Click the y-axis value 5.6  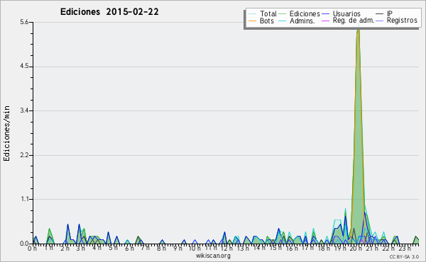pyautogui.click(x=24, y=22)
